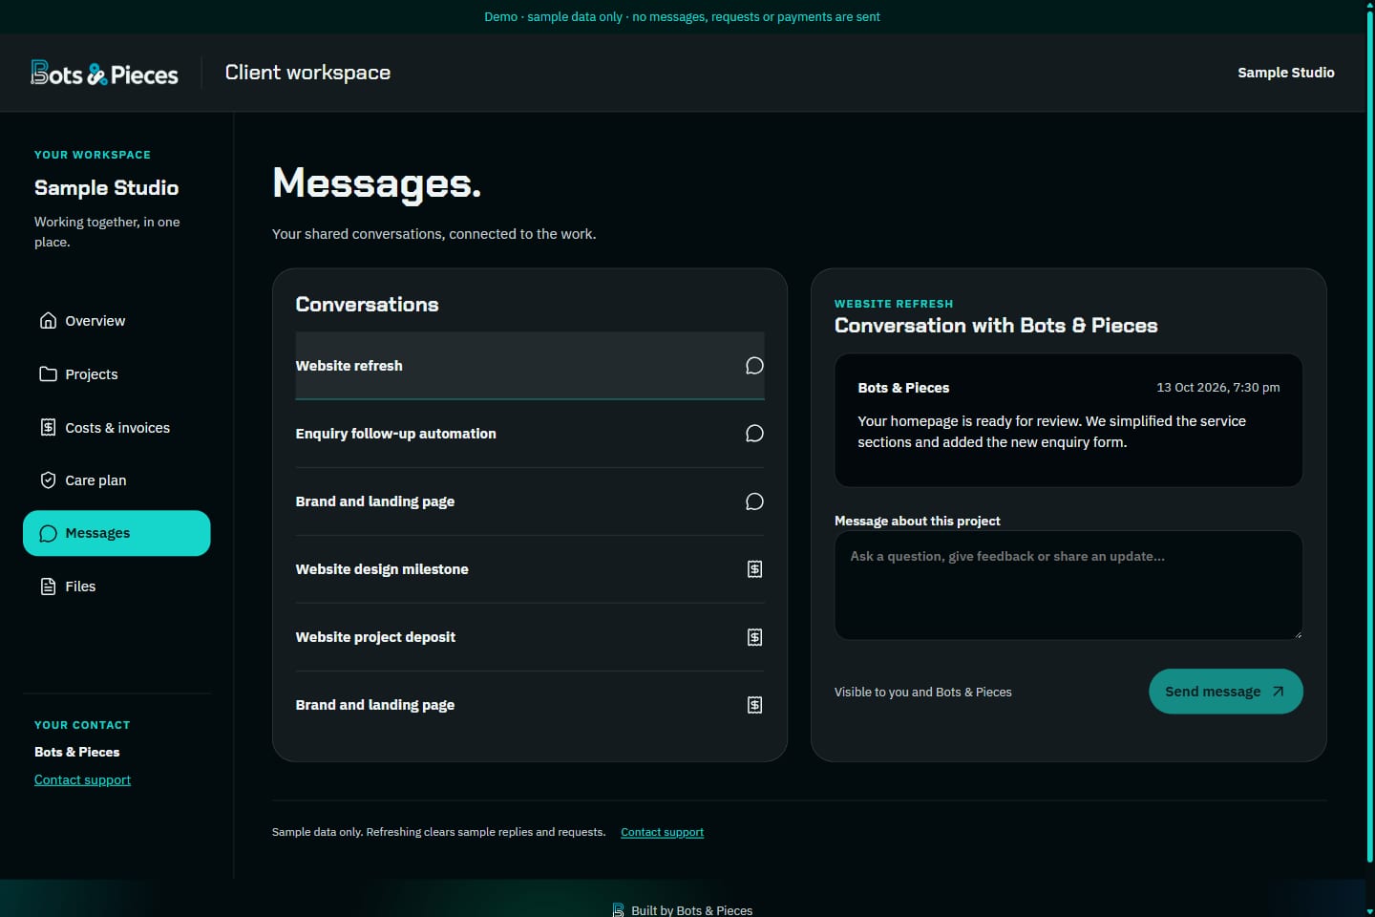Go to Files in the sidebar
1375x917 pixels.
tap(116, 586)
